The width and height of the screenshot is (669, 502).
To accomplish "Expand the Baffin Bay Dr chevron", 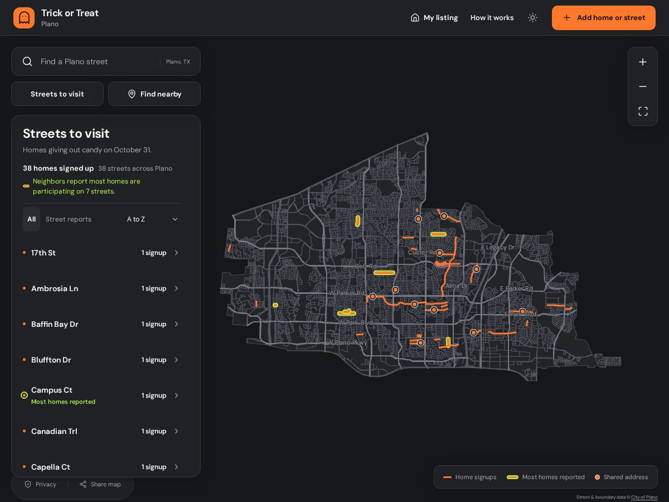I will click(176, 324).
